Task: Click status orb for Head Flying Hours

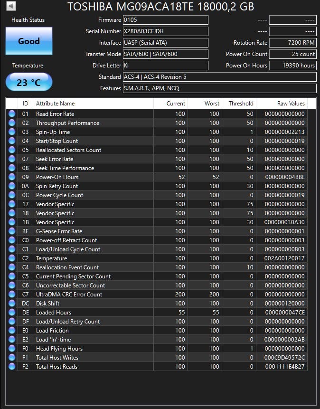Action: 12,349
